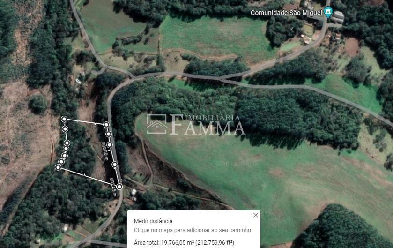The width and height of the screenshot is (393, 248).
Task: Select the northwest corner measurement point
Action: point(64,119)
